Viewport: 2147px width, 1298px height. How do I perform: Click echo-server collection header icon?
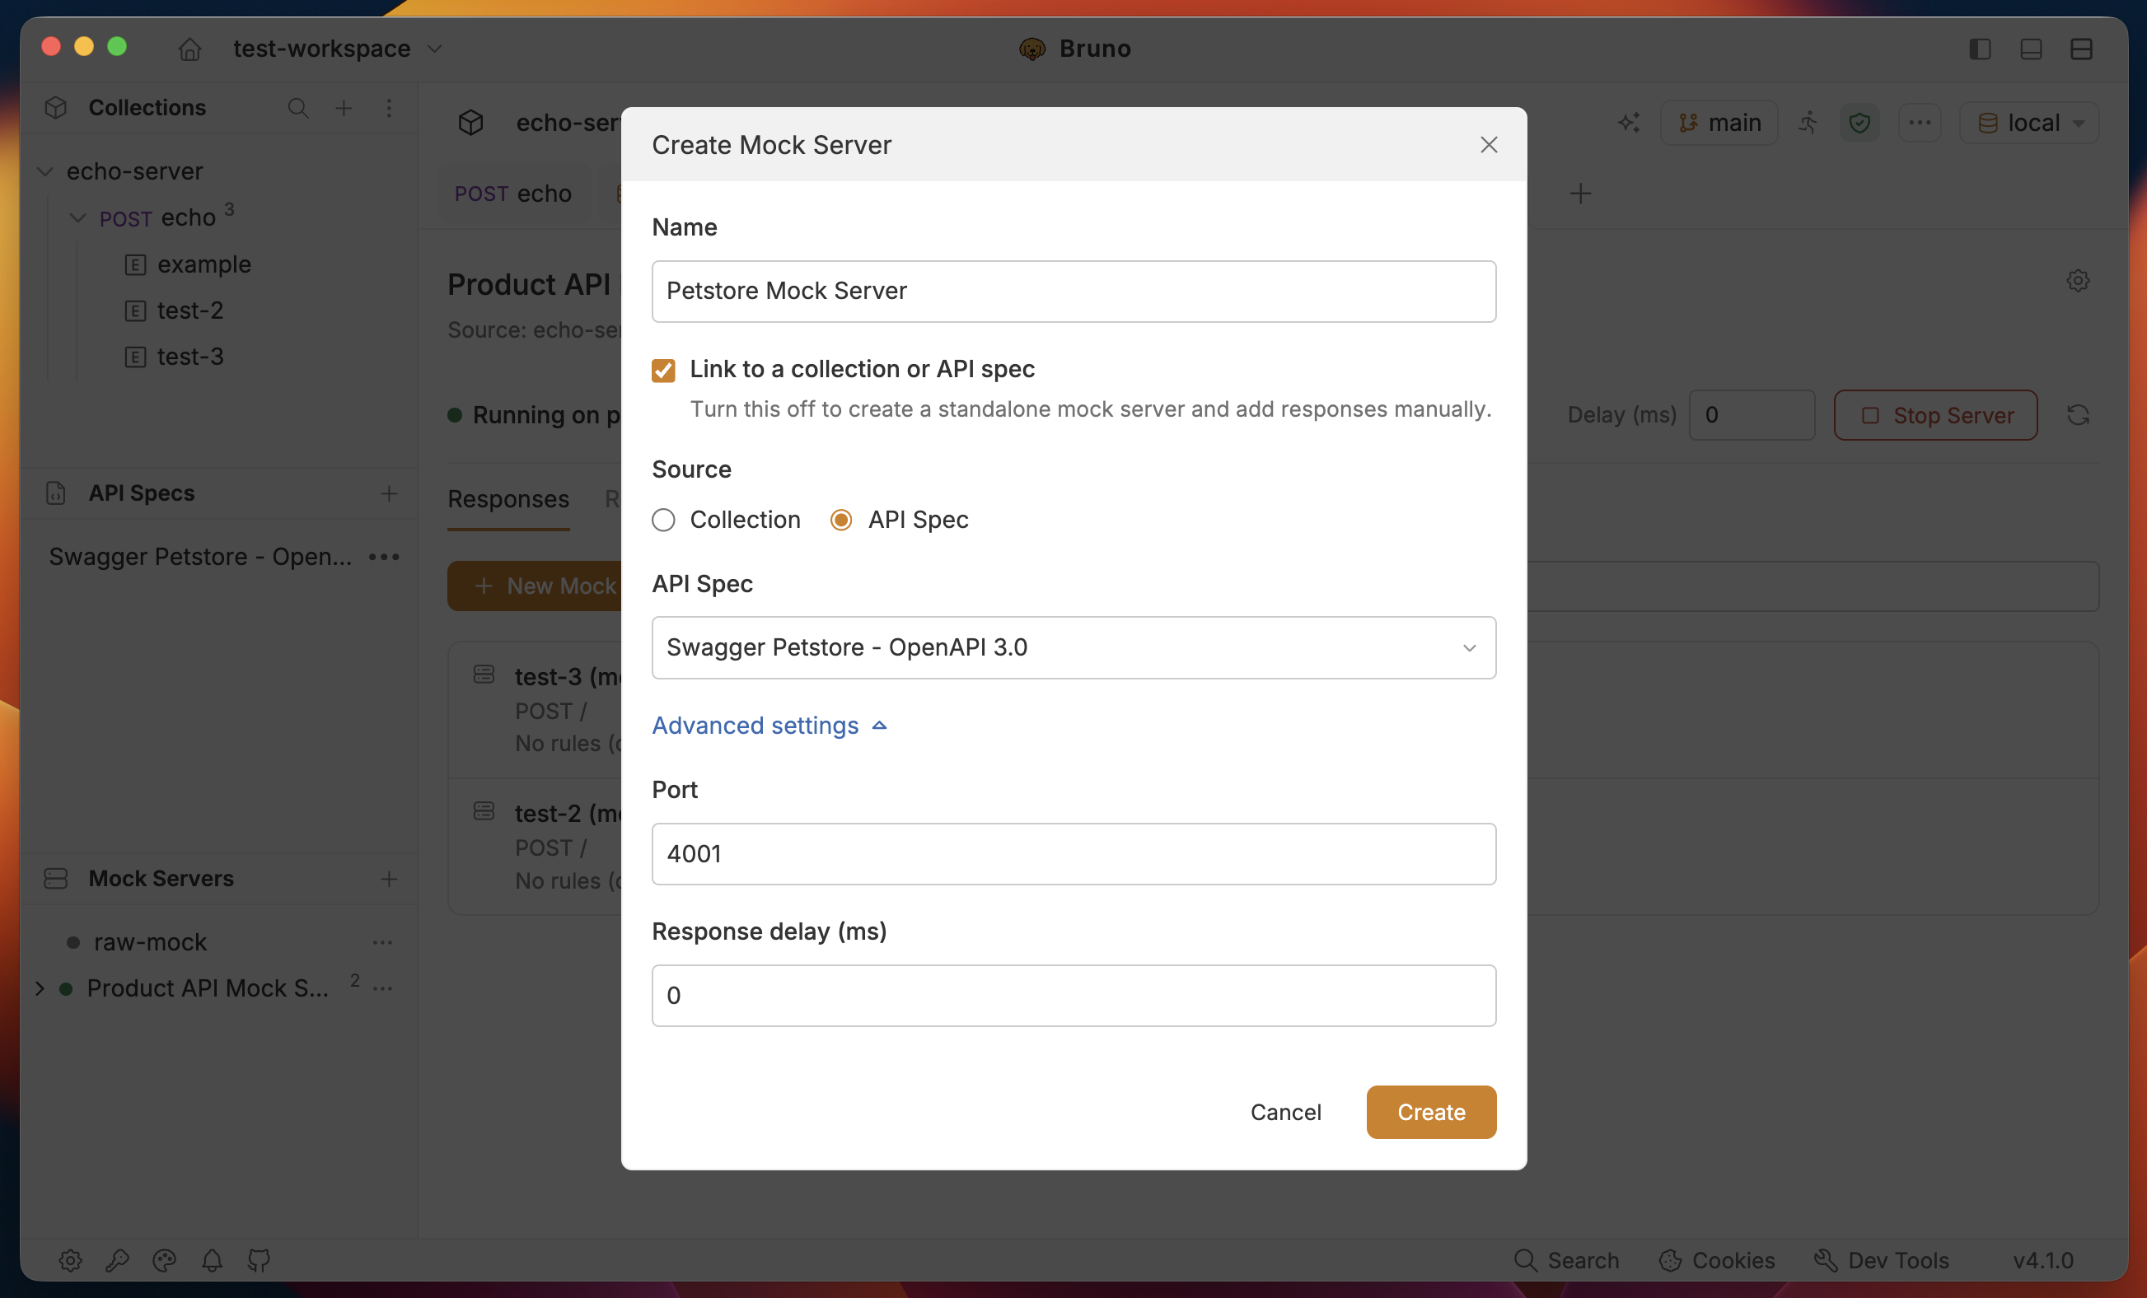click(470, 123)
